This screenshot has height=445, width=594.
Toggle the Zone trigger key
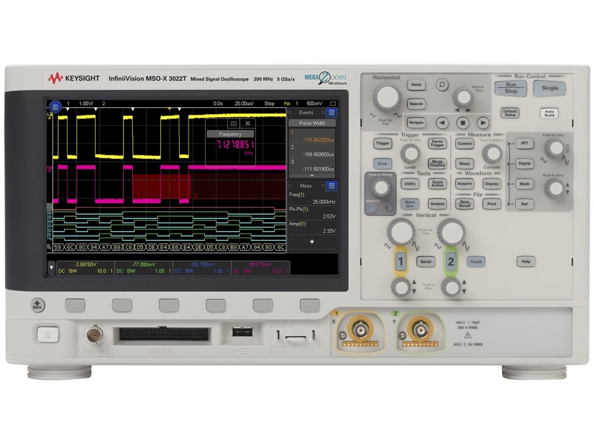click(382, 163)
